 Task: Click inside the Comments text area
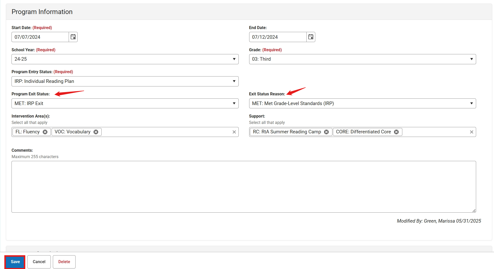(x=244, y=187)
